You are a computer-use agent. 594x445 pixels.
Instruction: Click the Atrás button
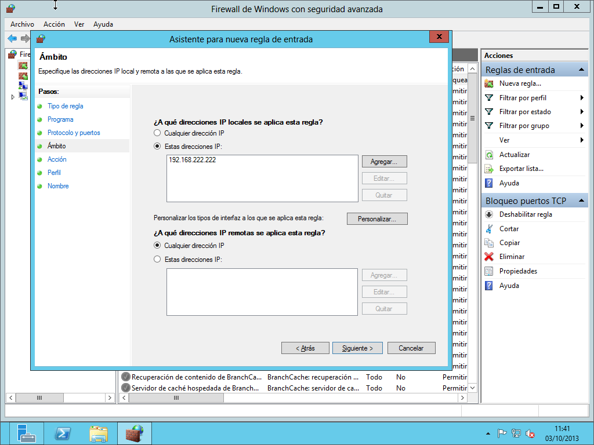click(305, 348)
